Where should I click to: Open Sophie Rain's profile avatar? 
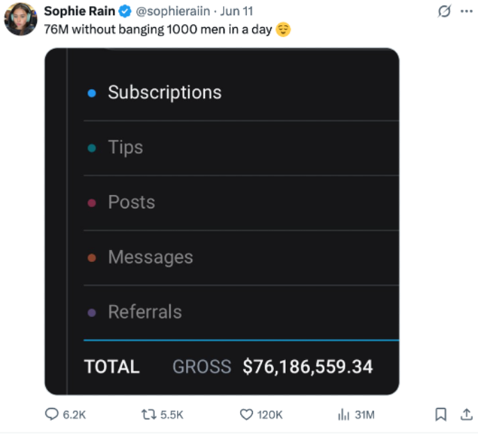(x=20, y=20)
